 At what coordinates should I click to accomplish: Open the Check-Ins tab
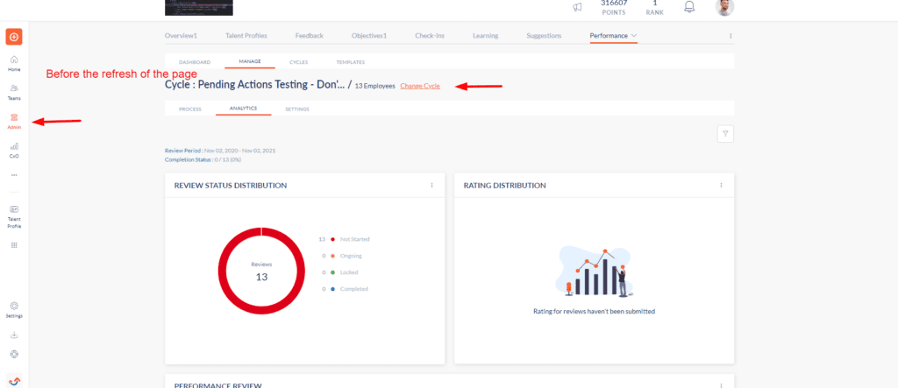[x=430, y=36]
